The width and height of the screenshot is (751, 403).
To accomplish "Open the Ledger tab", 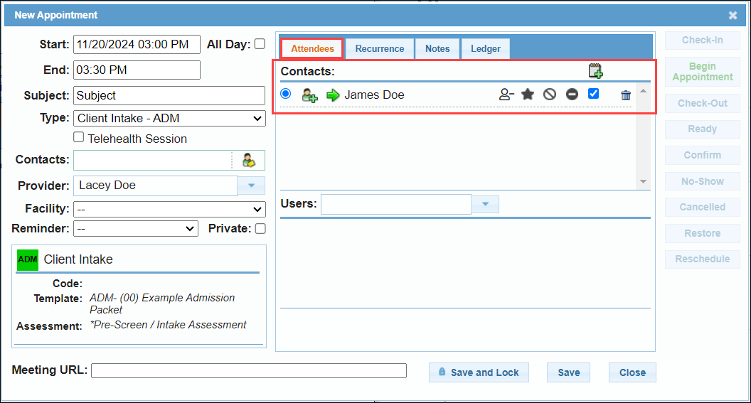I will [485, 49].
